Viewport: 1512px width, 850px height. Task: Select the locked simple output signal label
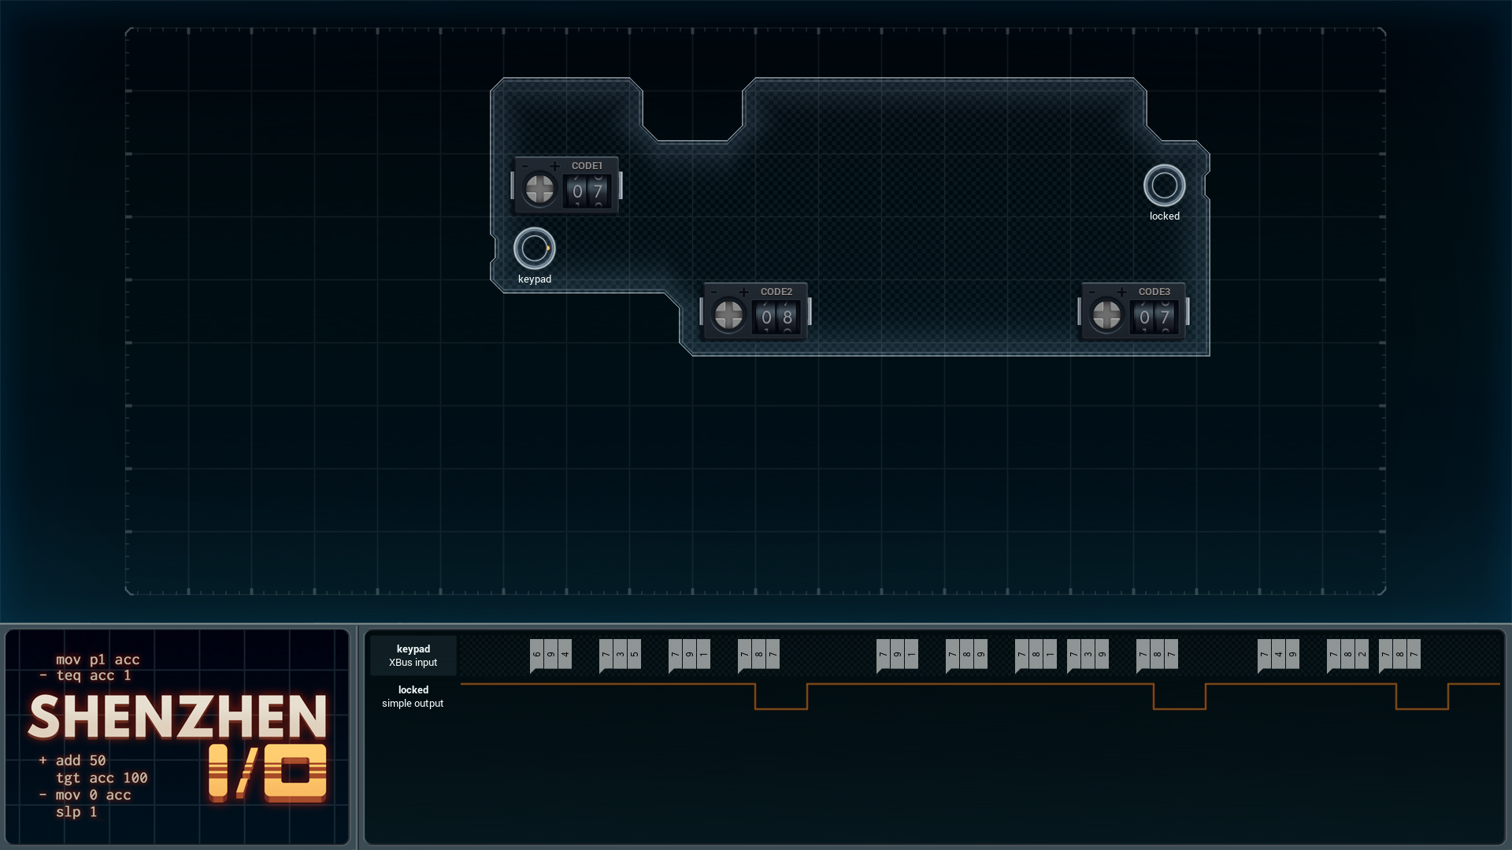point(413,697)
